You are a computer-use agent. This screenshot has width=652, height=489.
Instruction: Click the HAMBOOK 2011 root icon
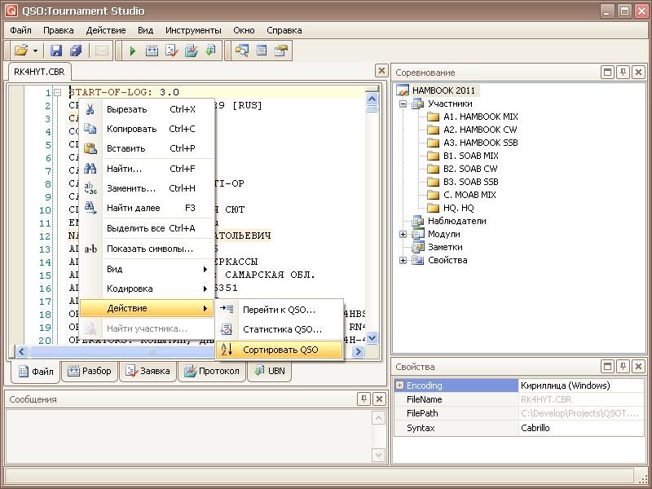pyautogui.click(x=403, y=90)
